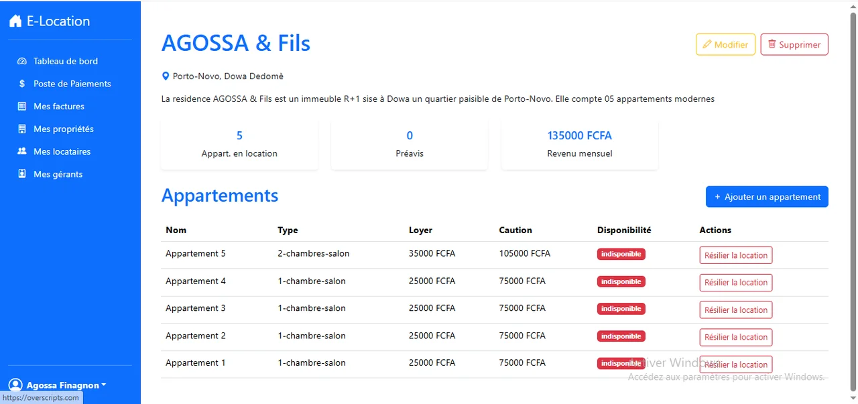Click Résilier la location for Appartement 4
Viewport: 858px width, 404px height.
pos(736,283)
